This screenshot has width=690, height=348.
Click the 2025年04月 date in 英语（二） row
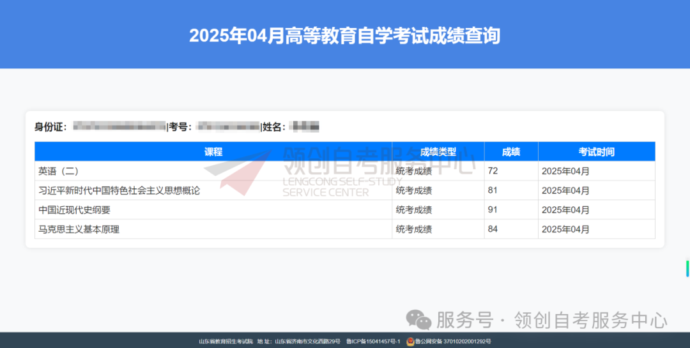pyautogui.click(x=565, y=171)
